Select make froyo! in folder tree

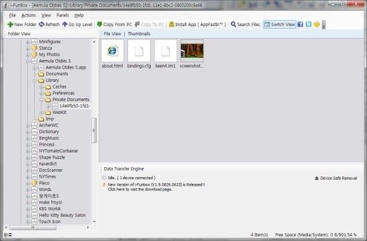[51, 202]
